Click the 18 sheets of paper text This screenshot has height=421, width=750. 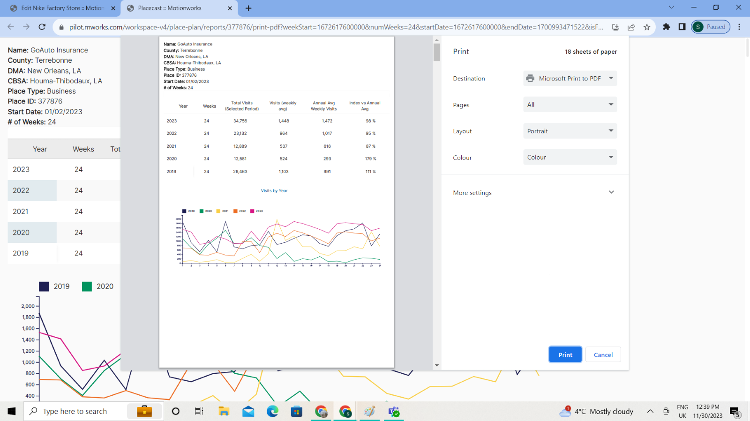click(x=591, y=51)
